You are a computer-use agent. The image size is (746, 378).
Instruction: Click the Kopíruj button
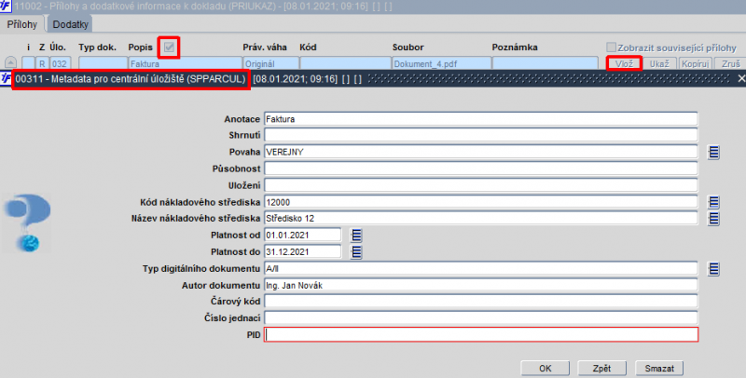tap(695, 63)
